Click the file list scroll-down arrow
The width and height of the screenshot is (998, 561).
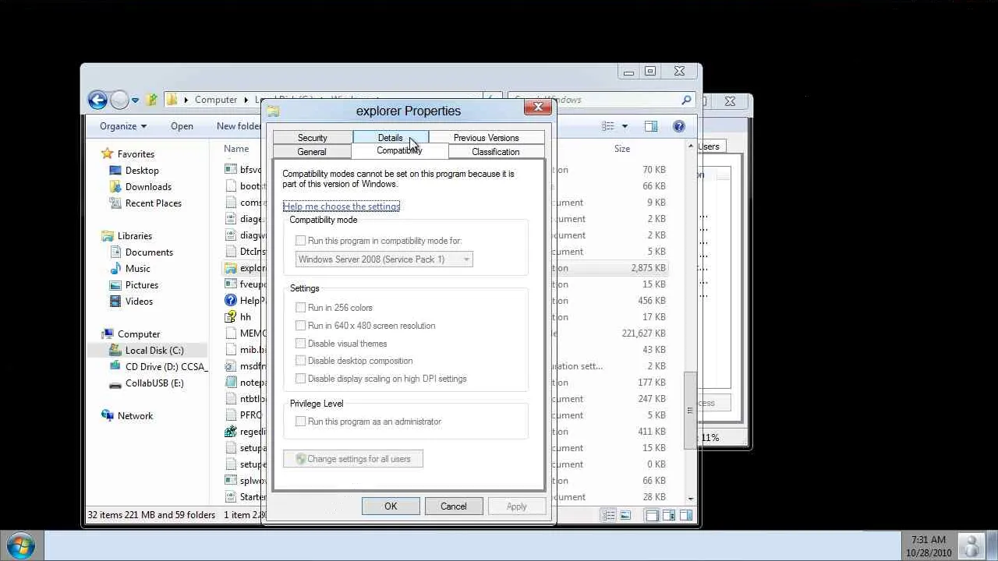click(690, 499)
